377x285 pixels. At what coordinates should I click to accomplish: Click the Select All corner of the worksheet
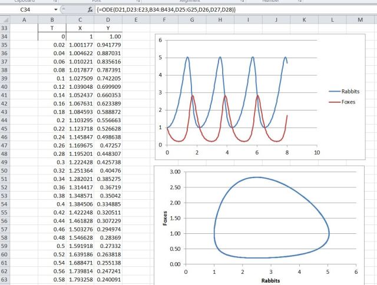click(6, 19)
